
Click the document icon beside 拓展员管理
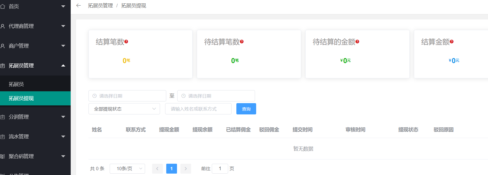(3, 65)
